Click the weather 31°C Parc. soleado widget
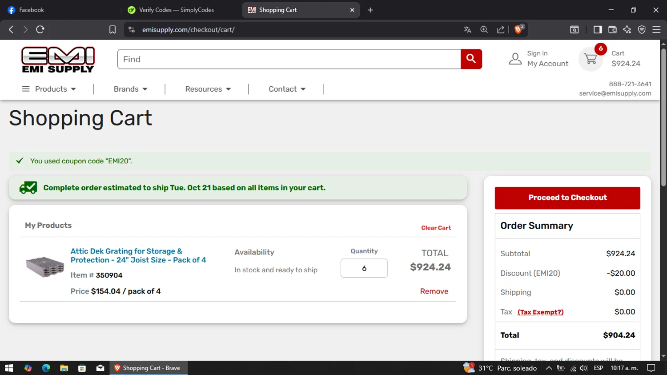 [500, 368]
